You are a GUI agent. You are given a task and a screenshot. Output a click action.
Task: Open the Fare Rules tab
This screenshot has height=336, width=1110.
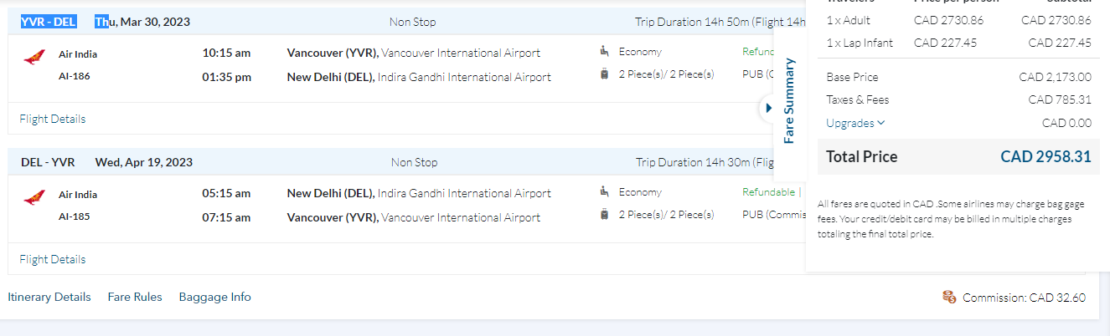(135, 297)
